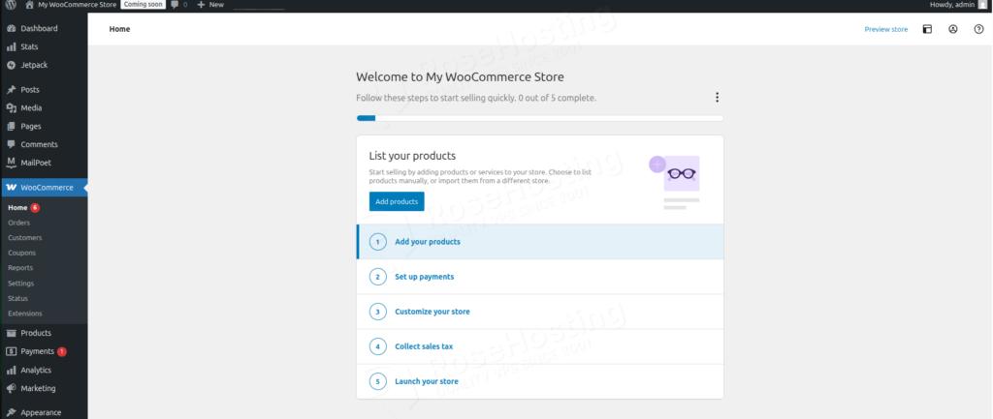Open the Extensions submenu item
This screenshot has width=993, height=419.
24,314
